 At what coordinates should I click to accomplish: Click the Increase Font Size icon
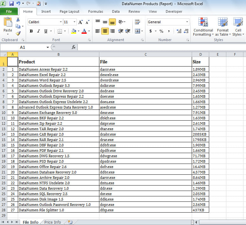(81, 22)
